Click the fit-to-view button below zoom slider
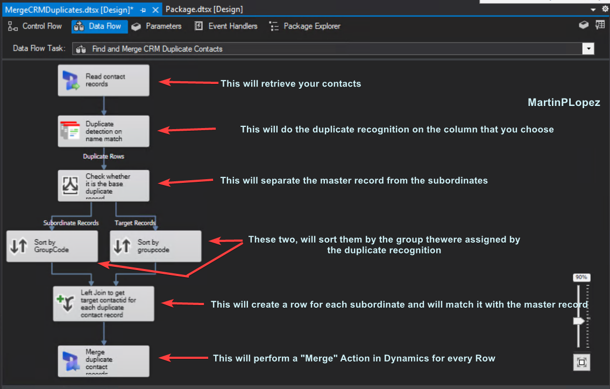The width and height of the screenshot is (610, 389). 581,363
